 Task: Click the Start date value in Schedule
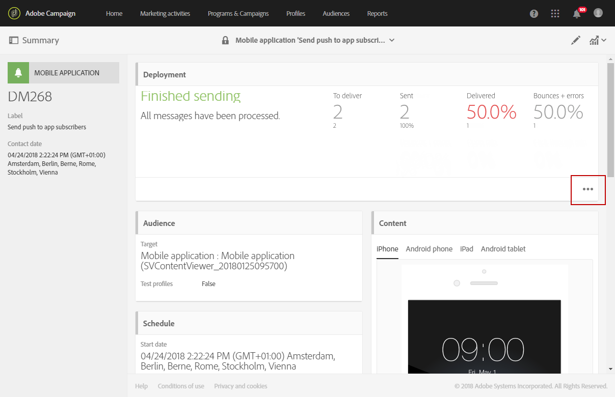point(238,361)
